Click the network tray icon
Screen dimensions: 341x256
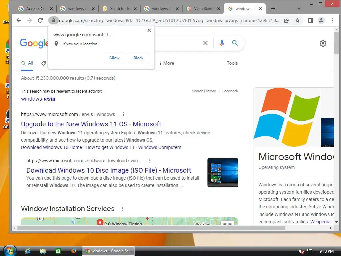point(310,251)
